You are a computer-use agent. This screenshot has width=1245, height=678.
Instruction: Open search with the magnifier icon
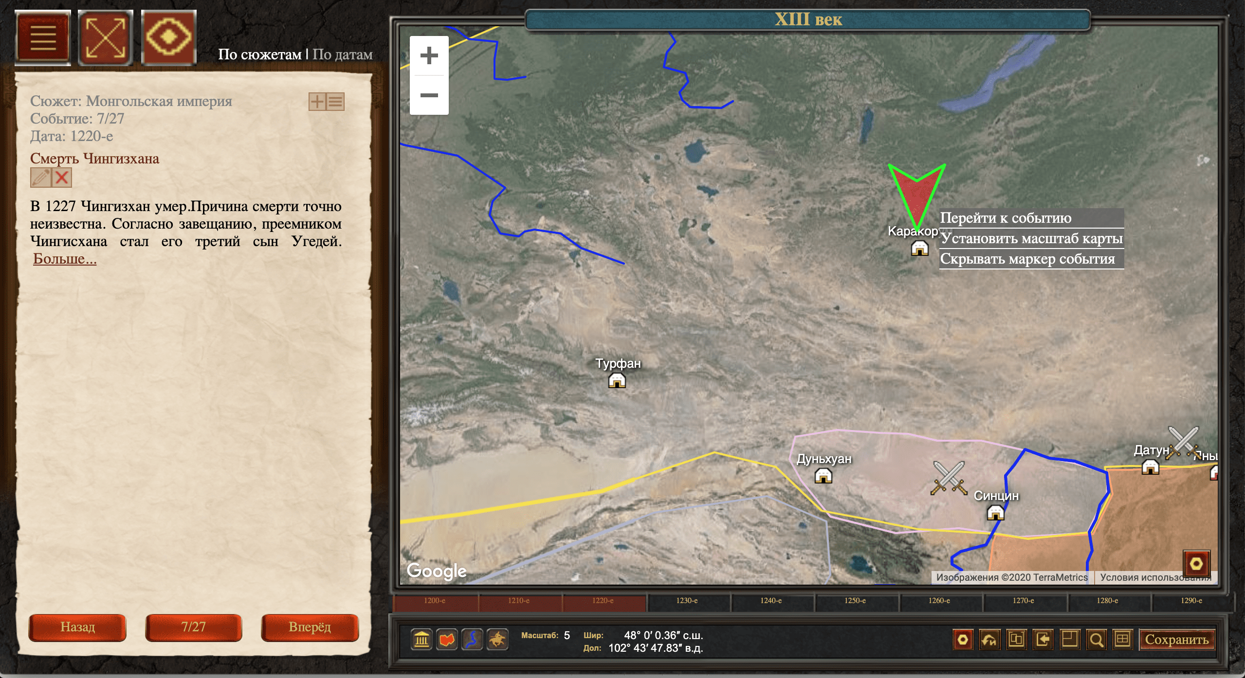1096,640
